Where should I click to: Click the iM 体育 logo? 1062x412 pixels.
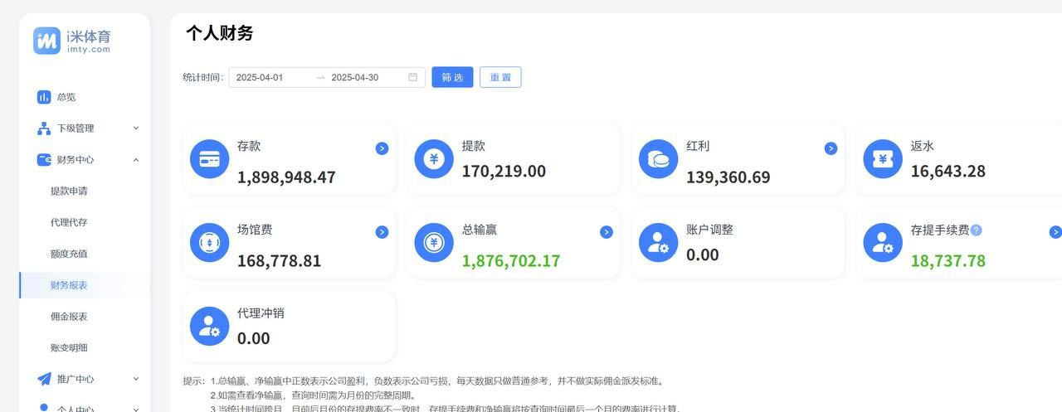point(72,41)
